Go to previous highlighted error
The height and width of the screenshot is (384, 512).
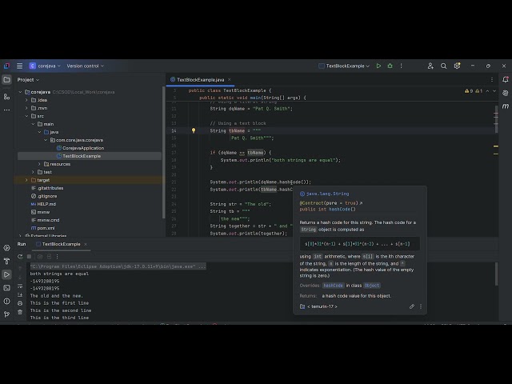click(487, 91)
